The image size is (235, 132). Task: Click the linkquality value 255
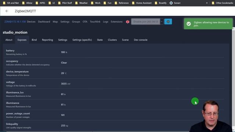65,125
